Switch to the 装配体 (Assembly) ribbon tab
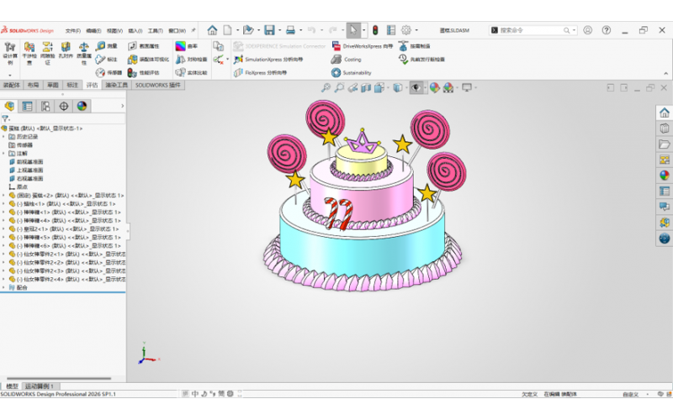 pos(12,85)
